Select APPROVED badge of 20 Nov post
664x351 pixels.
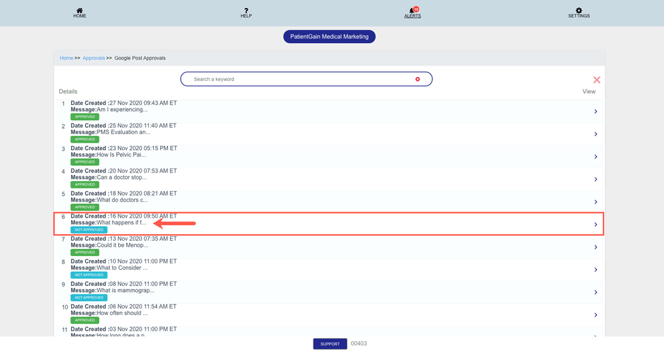point(85,184)
